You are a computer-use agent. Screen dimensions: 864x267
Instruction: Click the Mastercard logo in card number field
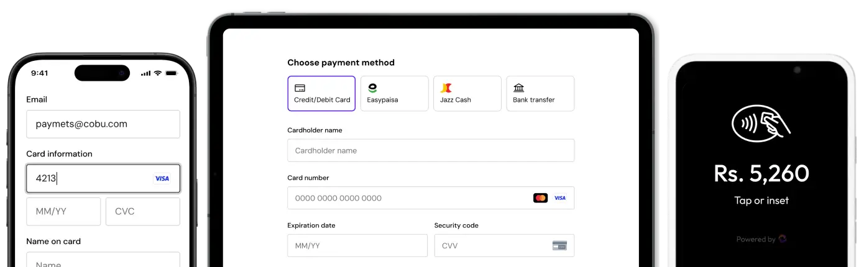tap(540, 198)
